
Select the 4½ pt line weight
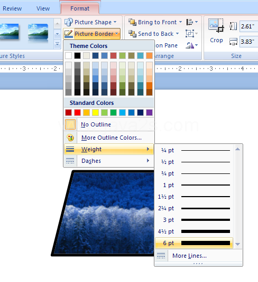click(194, 231)
